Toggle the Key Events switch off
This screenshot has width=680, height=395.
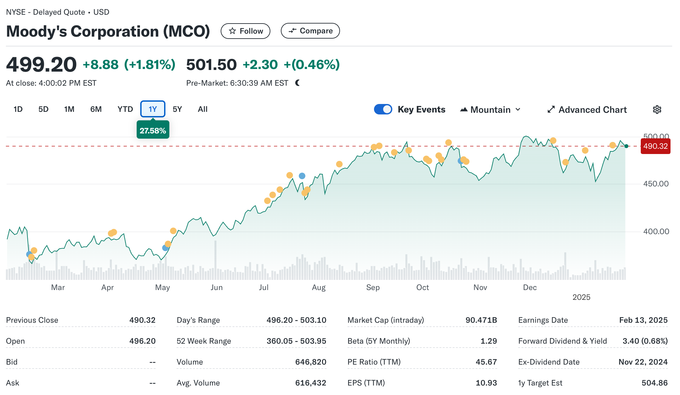(383, 109)
